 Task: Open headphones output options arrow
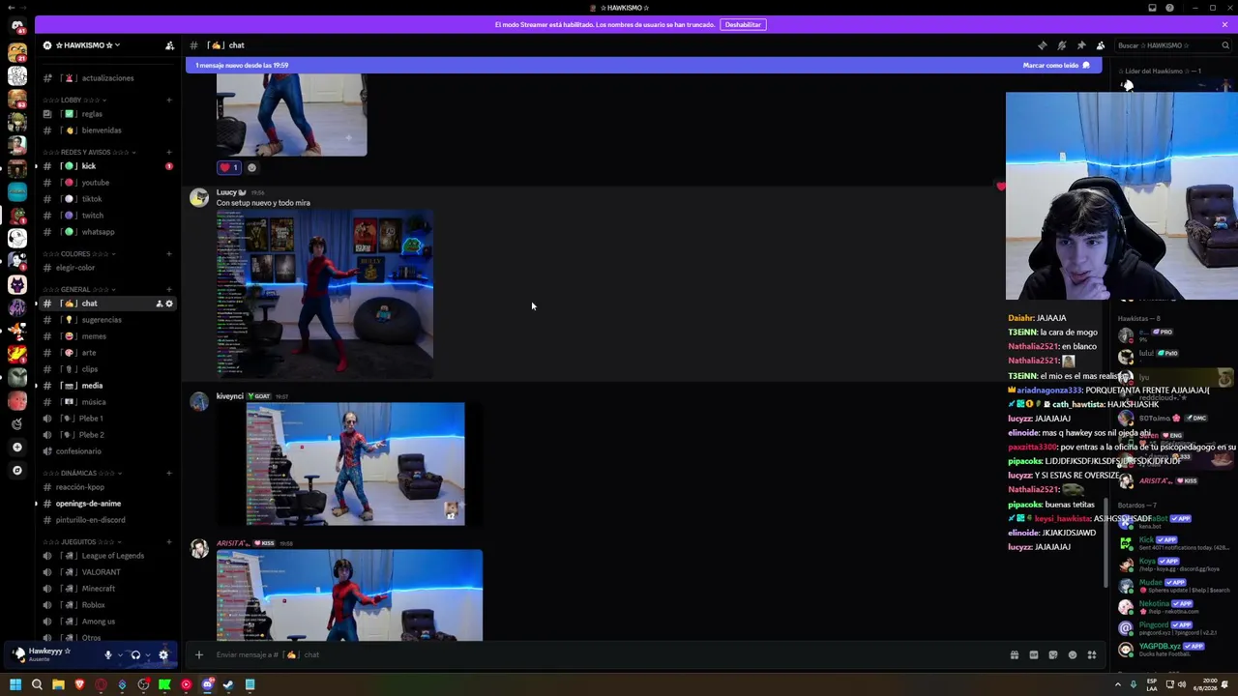pyautogui.click(x=148, y=654)
